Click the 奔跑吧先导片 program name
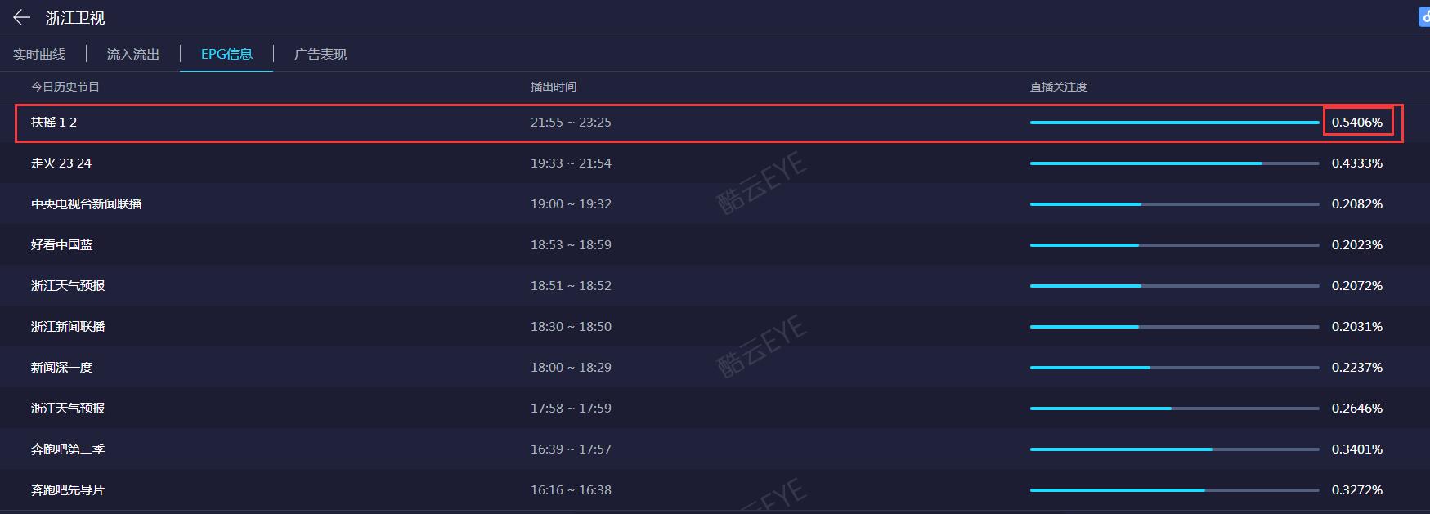Image resolution: width=1430 pixels, height=514 pixels. point(68,490)
